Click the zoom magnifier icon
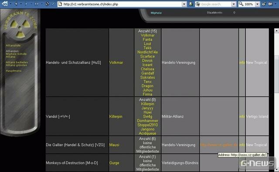 tap(241, 4)
